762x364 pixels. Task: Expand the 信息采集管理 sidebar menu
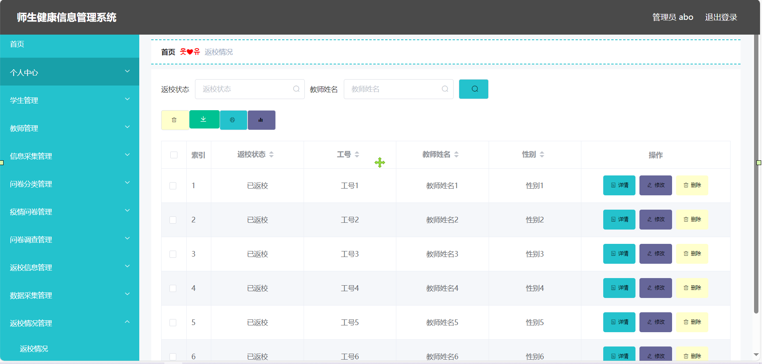(x=70, y=156)
